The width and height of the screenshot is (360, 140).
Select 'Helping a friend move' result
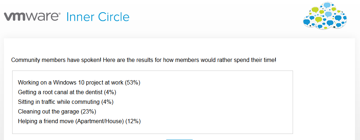[79, 121]
